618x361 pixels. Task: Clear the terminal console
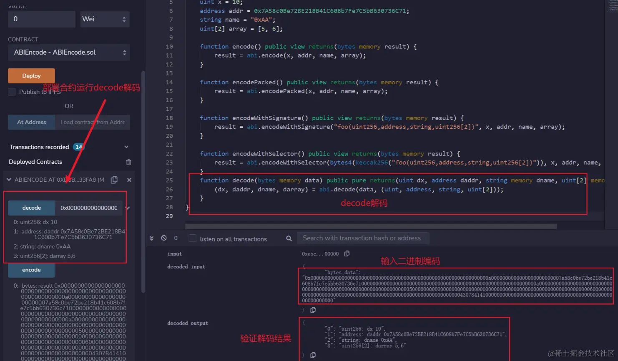pyautogui.click(x=164, y=238)
